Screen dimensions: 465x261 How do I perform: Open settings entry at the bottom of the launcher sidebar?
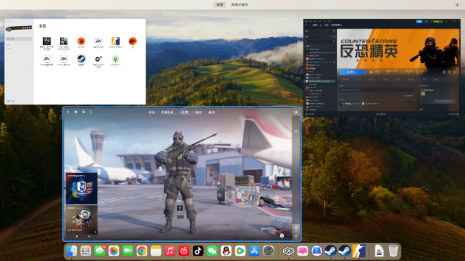click(11, 101)
